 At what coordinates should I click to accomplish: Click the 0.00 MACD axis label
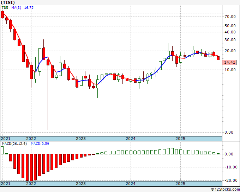coord(229,154)
